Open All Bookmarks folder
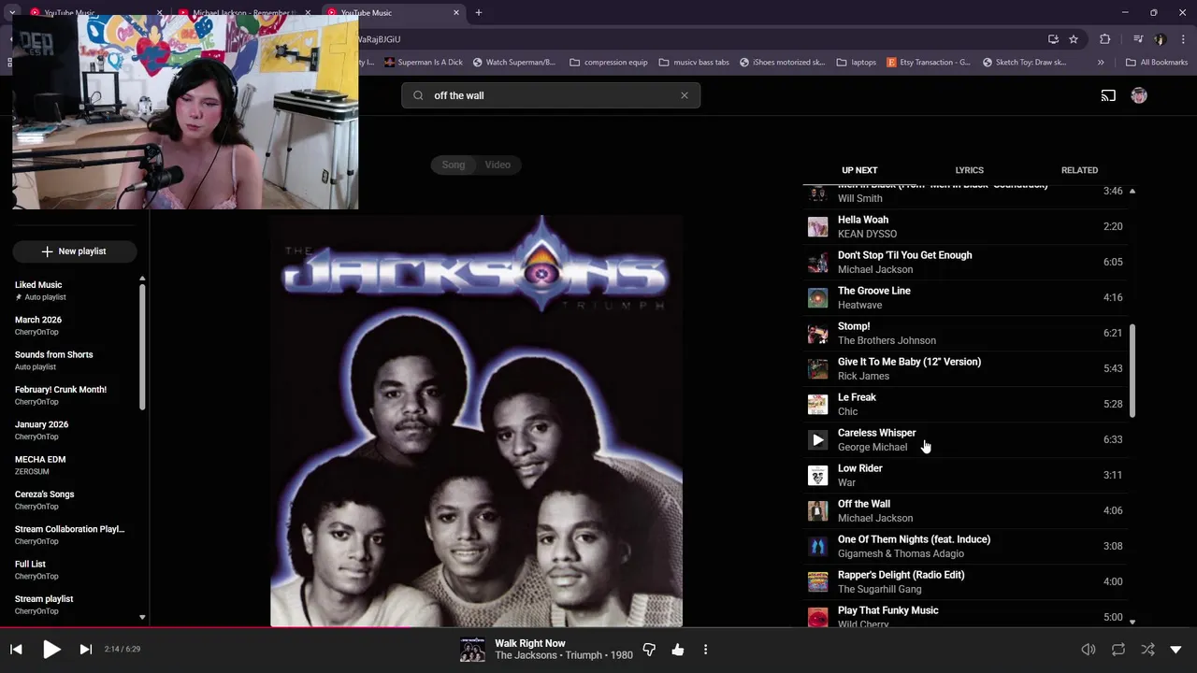Viewport: 1197px width, 673px height. click(1157, 63)
